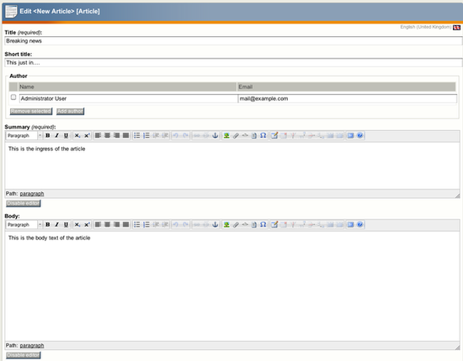Focus the Short title input field
The width and height of the screenshot is (463, 361).
pos(233,63)
